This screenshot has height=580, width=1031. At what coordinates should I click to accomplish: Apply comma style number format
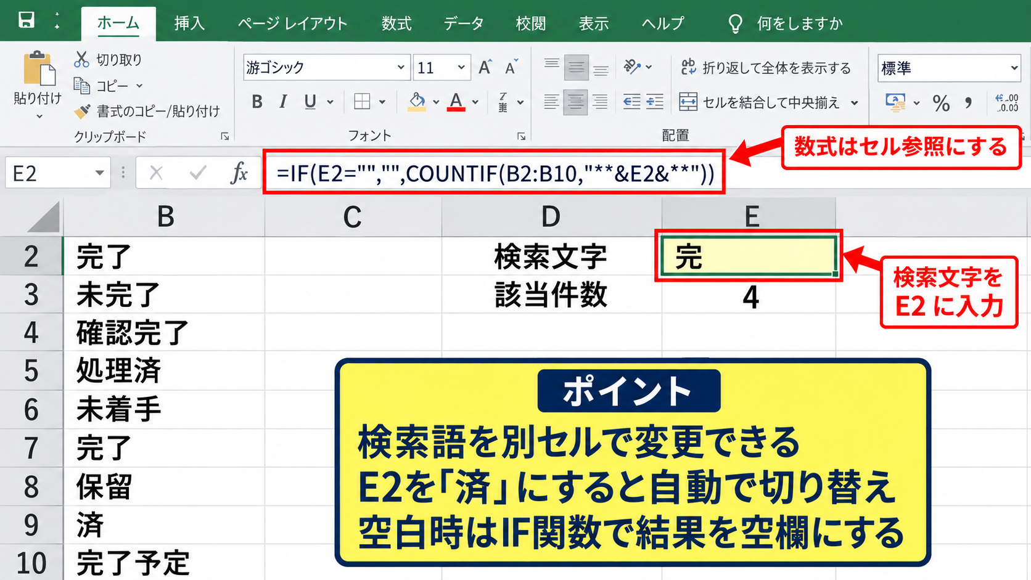tap(969, 102)
